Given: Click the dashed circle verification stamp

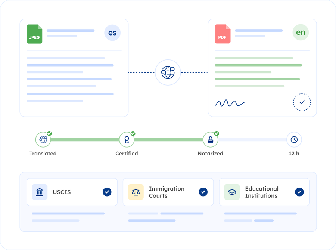Looking at the screenshot, I should [x=302, y=102].
